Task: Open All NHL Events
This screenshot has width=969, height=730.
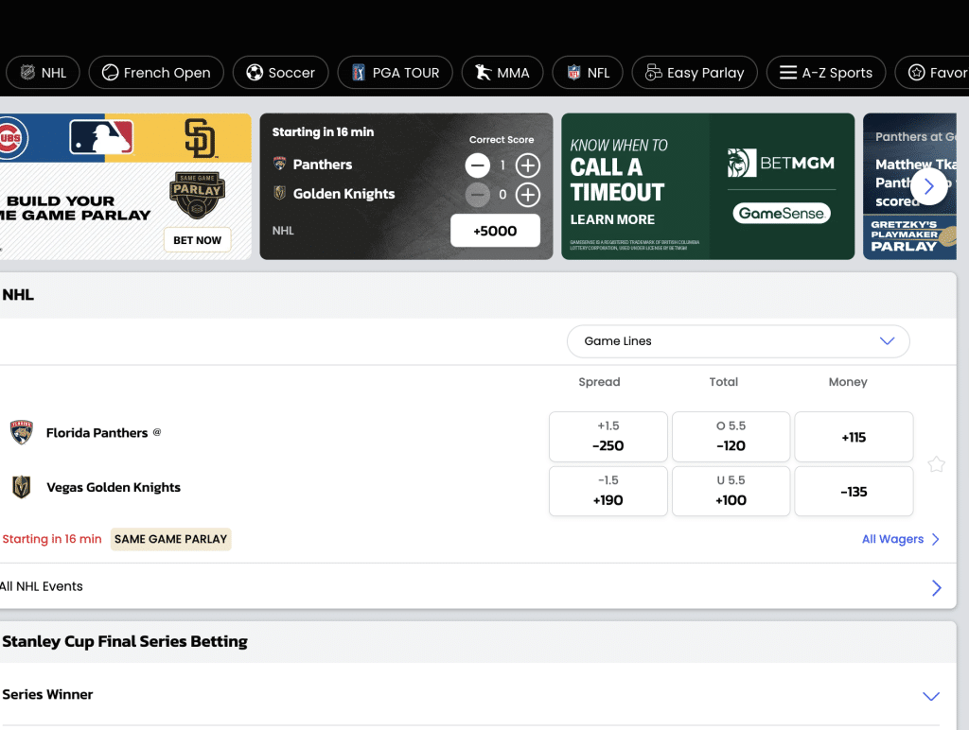Action: coord(42,586)
